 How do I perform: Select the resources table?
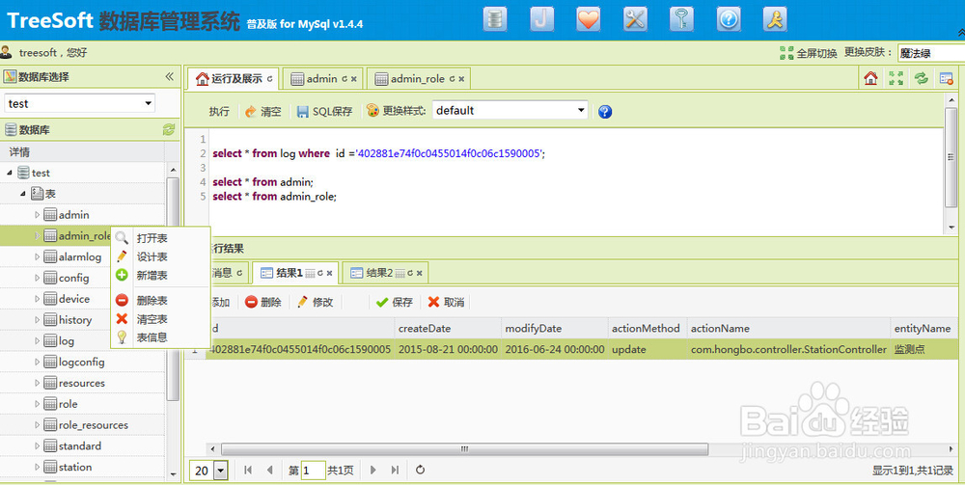point(81,383)
